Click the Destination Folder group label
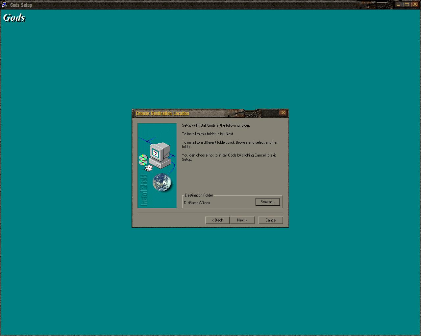Screen dimensions: 421x336 click(199, 195)
